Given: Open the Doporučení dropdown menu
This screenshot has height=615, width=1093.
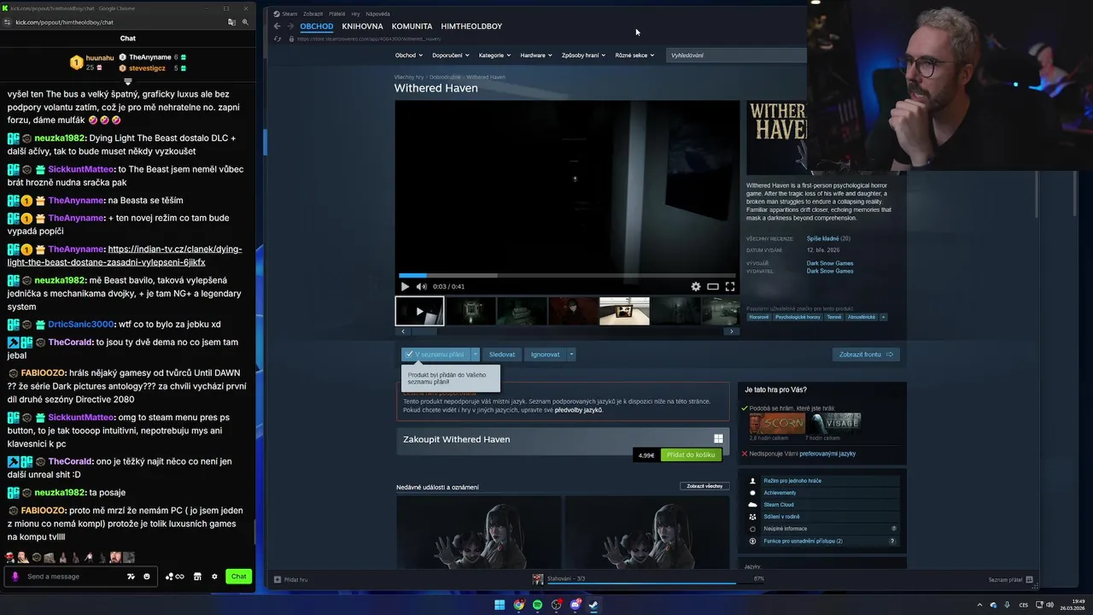Looking at the screenshot, I should coord(451,56).
